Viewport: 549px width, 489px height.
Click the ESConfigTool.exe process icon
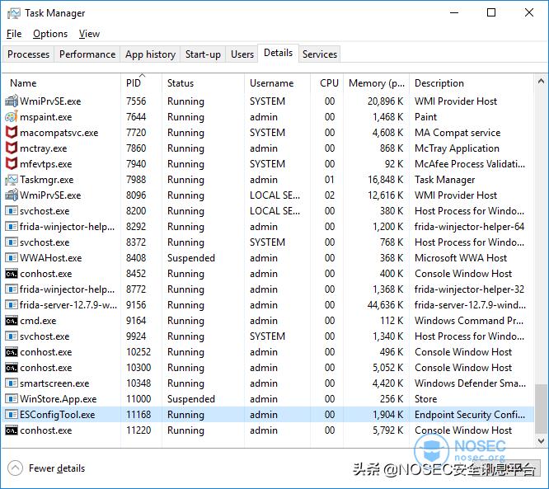tap(12, 415)
